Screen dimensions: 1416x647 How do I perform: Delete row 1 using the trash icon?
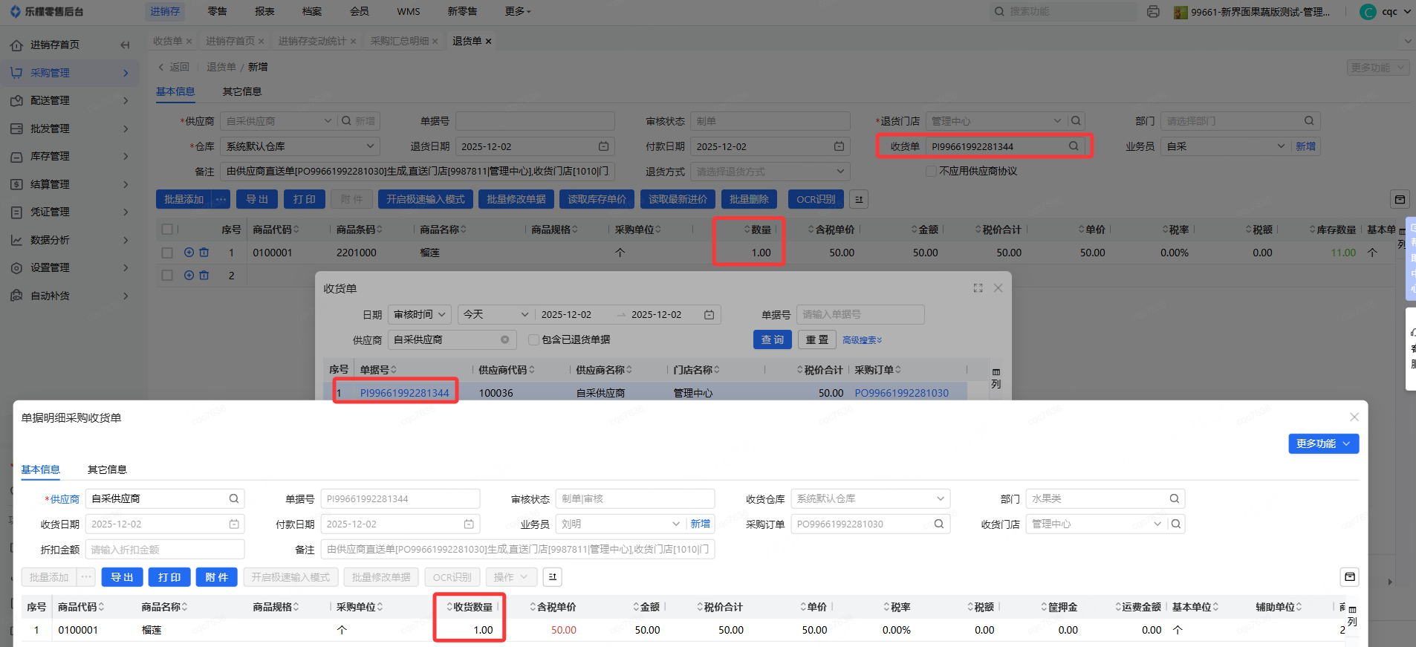(204, 253)
